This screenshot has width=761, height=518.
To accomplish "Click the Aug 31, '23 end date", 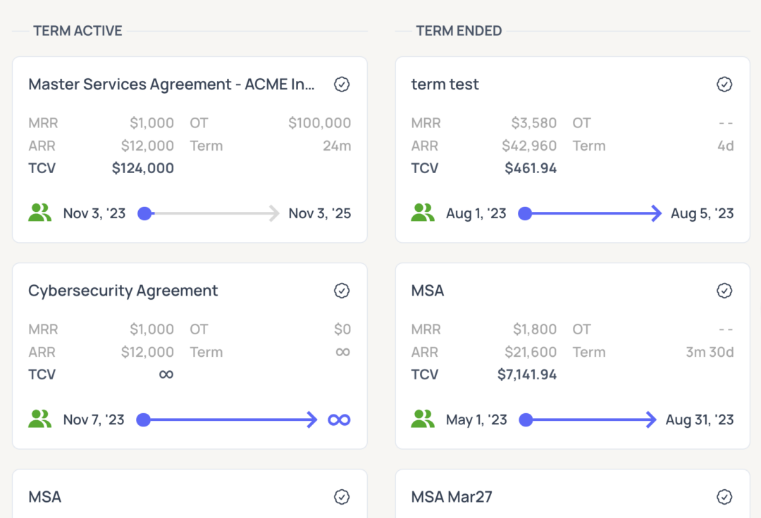I will point(700,419).
